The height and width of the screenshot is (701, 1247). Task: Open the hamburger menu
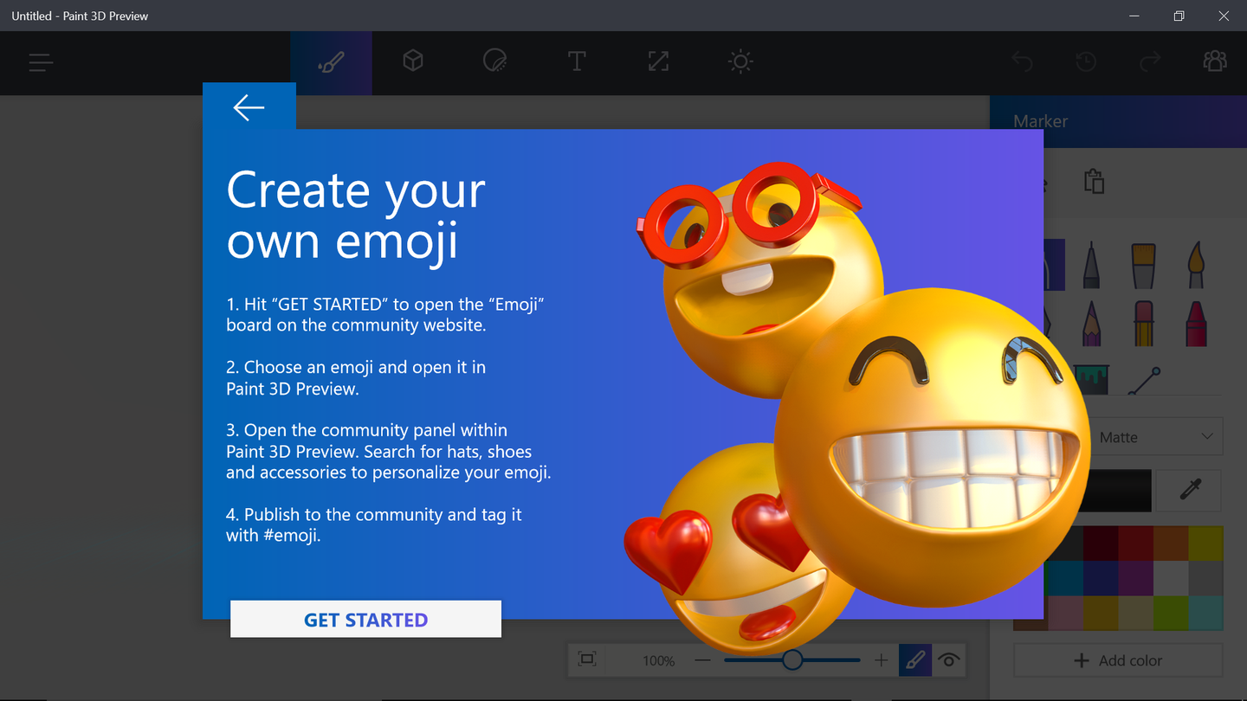[41, 62]
